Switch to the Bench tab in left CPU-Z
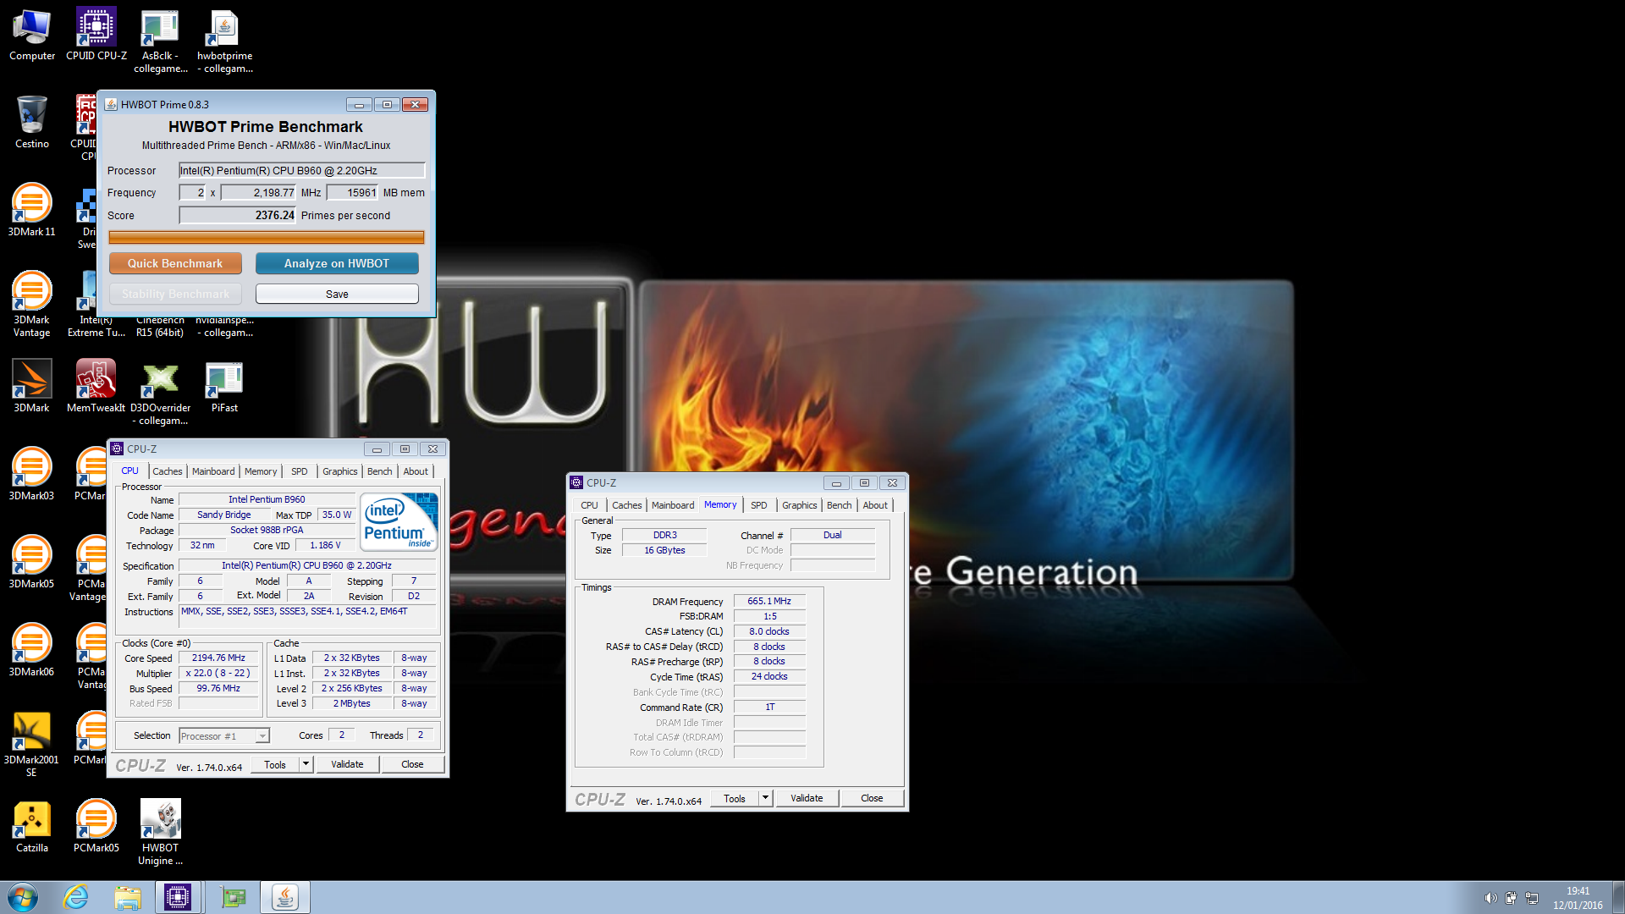This screenshot has height=914, width=1625. (x=380, y=471)
